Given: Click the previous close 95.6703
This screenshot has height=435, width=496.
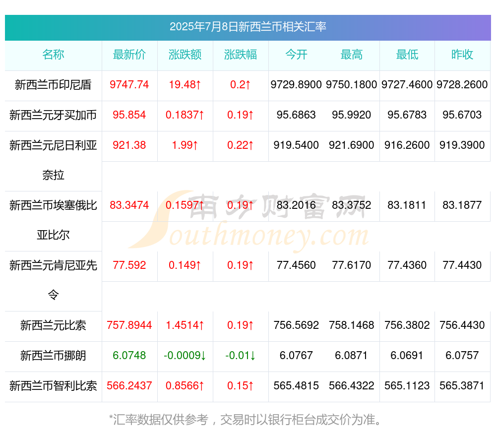Looking at the screenshot, I should (462, 115).
